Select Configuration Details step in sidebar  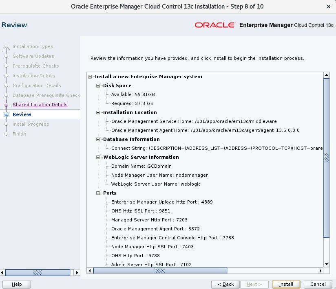click(x=37, y=85)
